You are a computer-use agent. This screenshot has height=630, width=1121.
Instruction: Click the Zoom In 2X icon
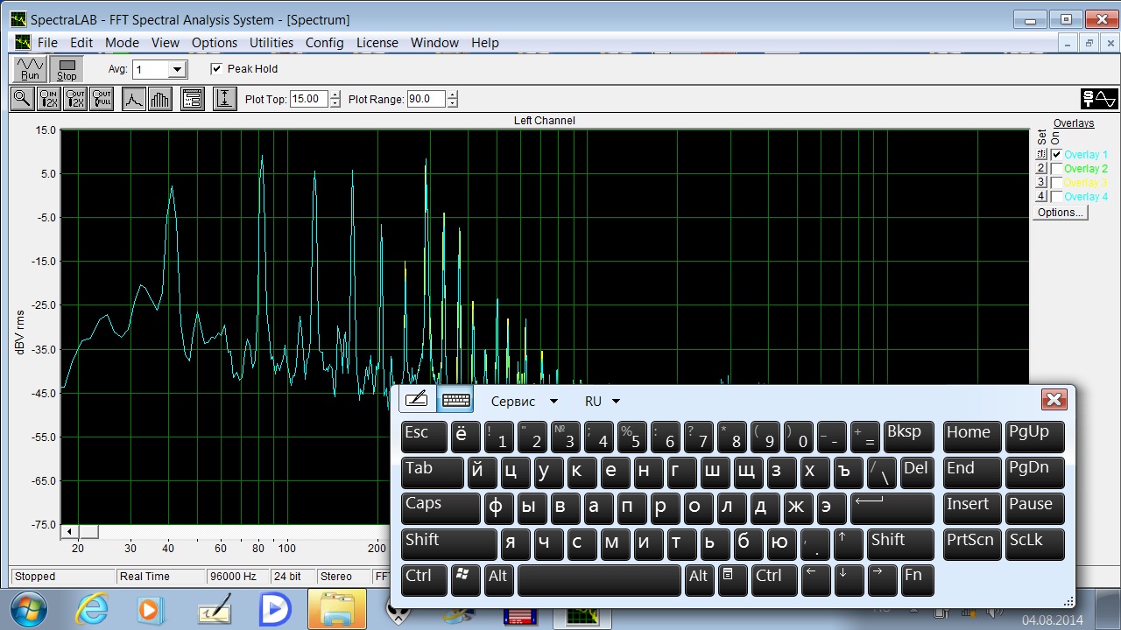[49, 99]
